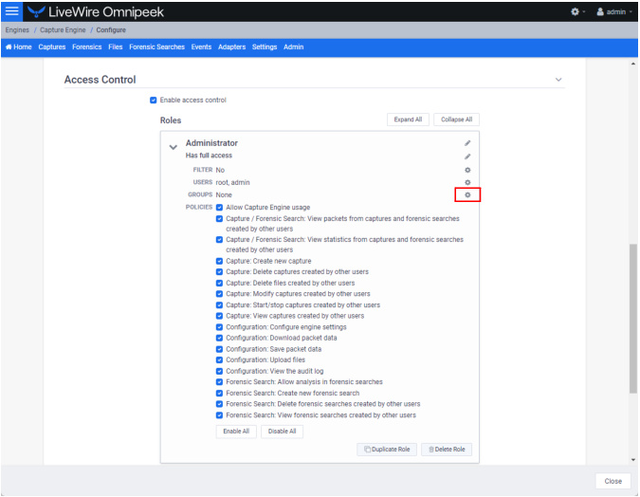Click the scrollbar down arrow
640x497 pixels.
pos(633,460)
